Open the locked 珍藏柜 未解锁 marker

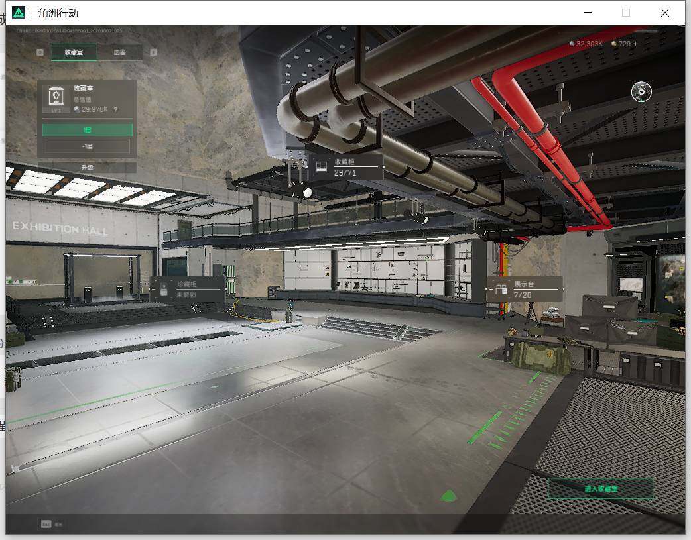coord(187,290)
